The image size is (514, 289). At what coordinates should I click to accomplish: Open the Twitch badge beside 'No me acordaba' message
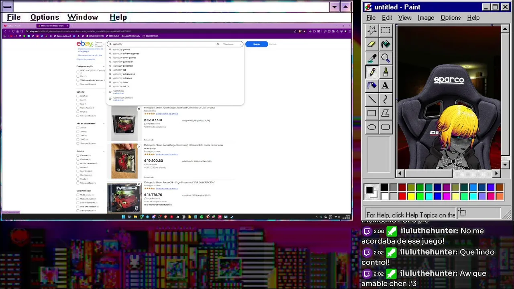367,231
